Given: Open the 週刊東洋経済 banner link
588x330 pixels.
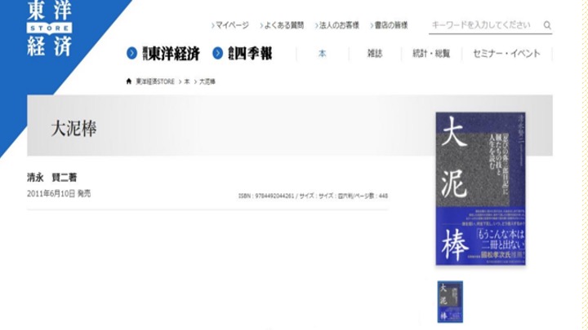Looking at the screenshot, I should coord(171,54).
